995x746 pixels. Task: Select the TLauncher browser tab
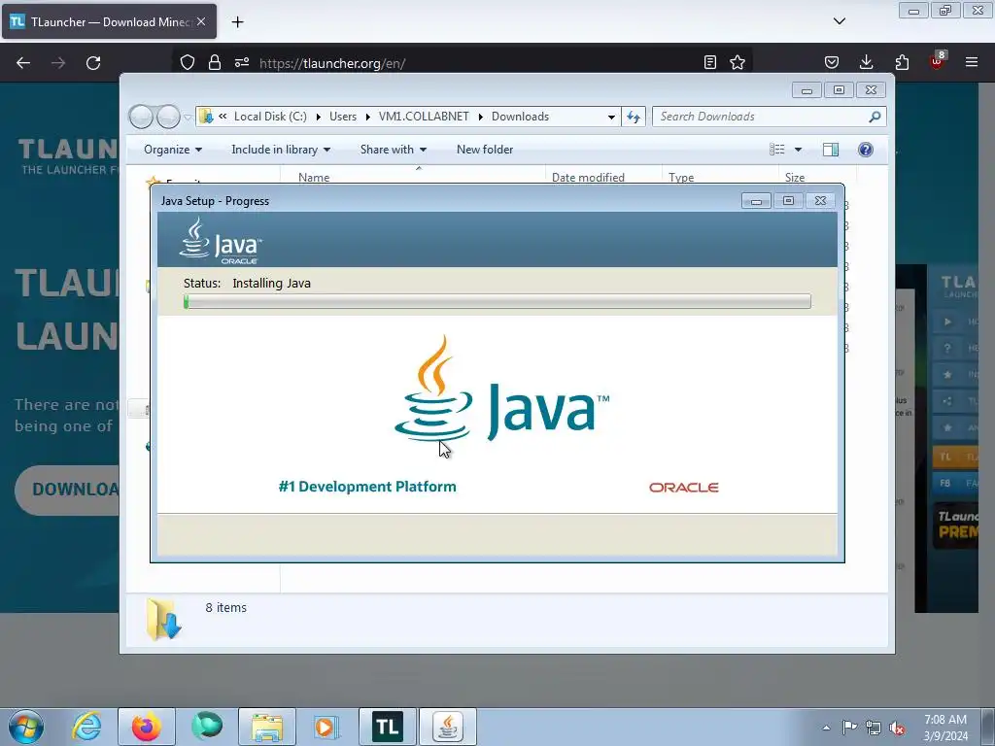pyautogui.click(x=109, y=21)
